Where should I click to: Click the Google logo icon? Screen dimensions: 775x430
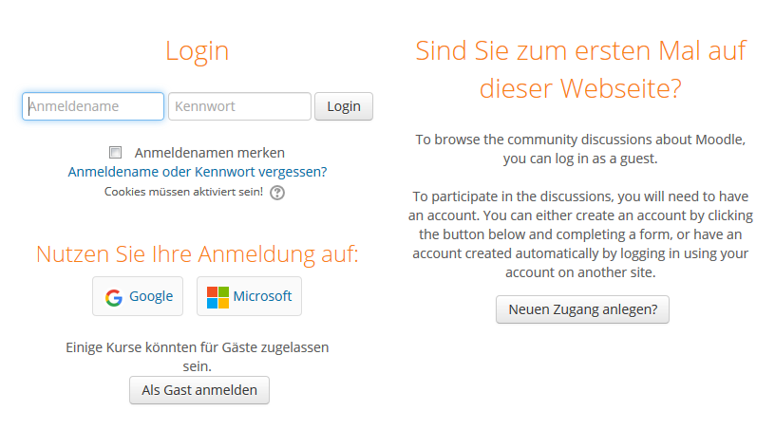[114, 297]
